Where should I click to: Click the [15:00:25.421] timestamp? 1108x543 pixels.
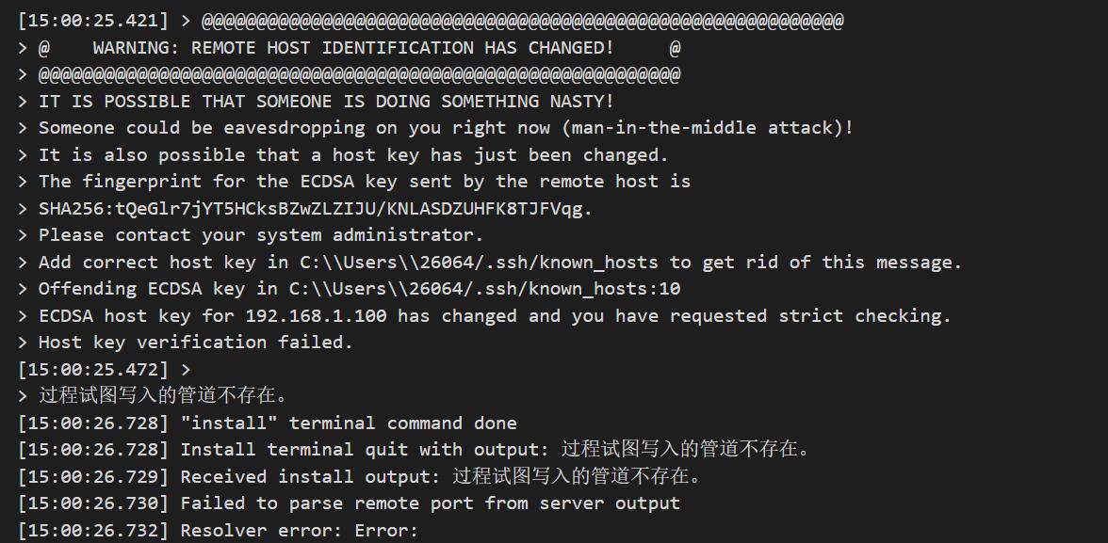(93, 21)
